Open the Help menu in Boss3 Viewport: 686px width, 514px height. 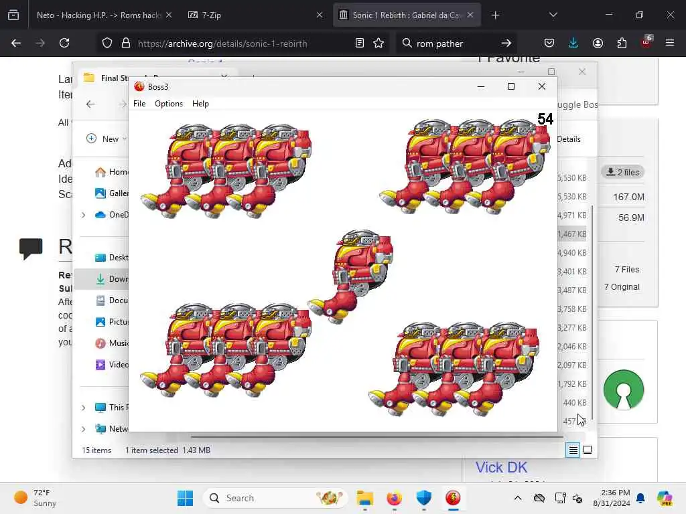tap(200, 104)
